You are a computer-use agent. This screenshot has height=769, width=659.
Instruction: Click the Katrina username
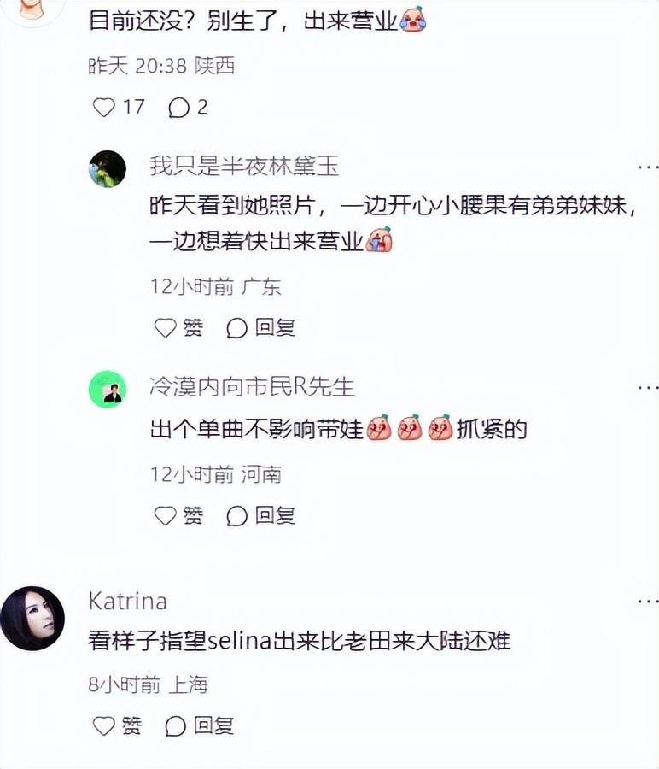click(x=128, y=602)
